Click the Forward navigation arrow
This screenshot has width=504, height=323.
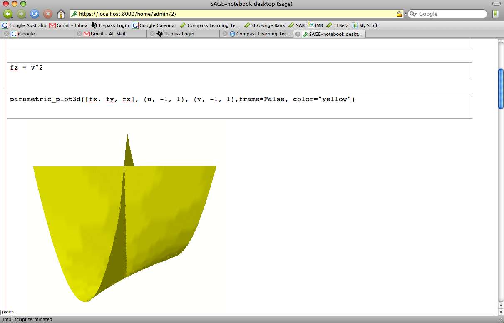point(21,14)
